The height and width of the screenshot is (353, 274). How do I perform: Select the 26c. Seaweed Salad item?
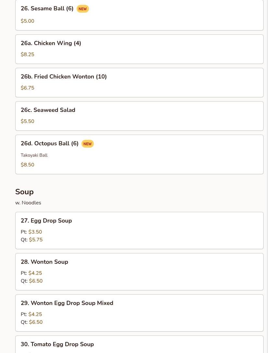[x=139, y=116]
